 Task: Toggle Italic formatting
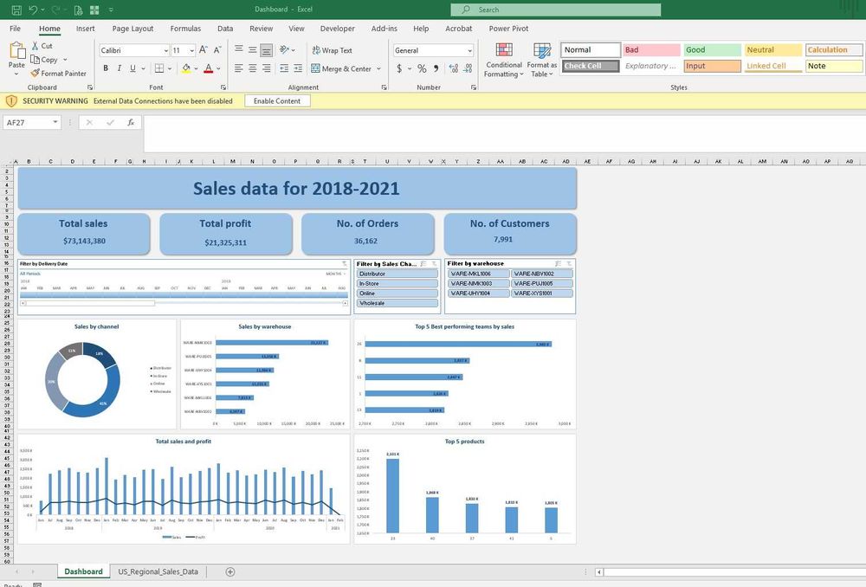(x=120, y=68)
